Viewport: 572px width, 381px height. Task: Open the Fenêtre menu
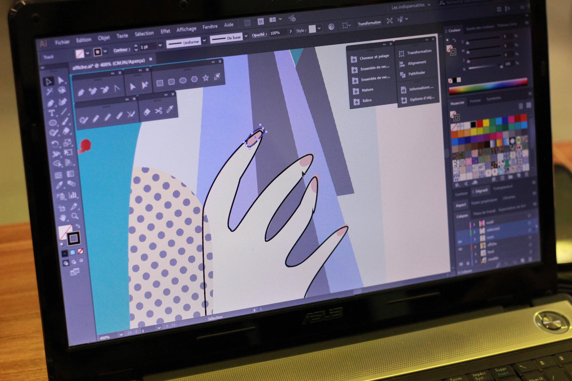point(210,27)
